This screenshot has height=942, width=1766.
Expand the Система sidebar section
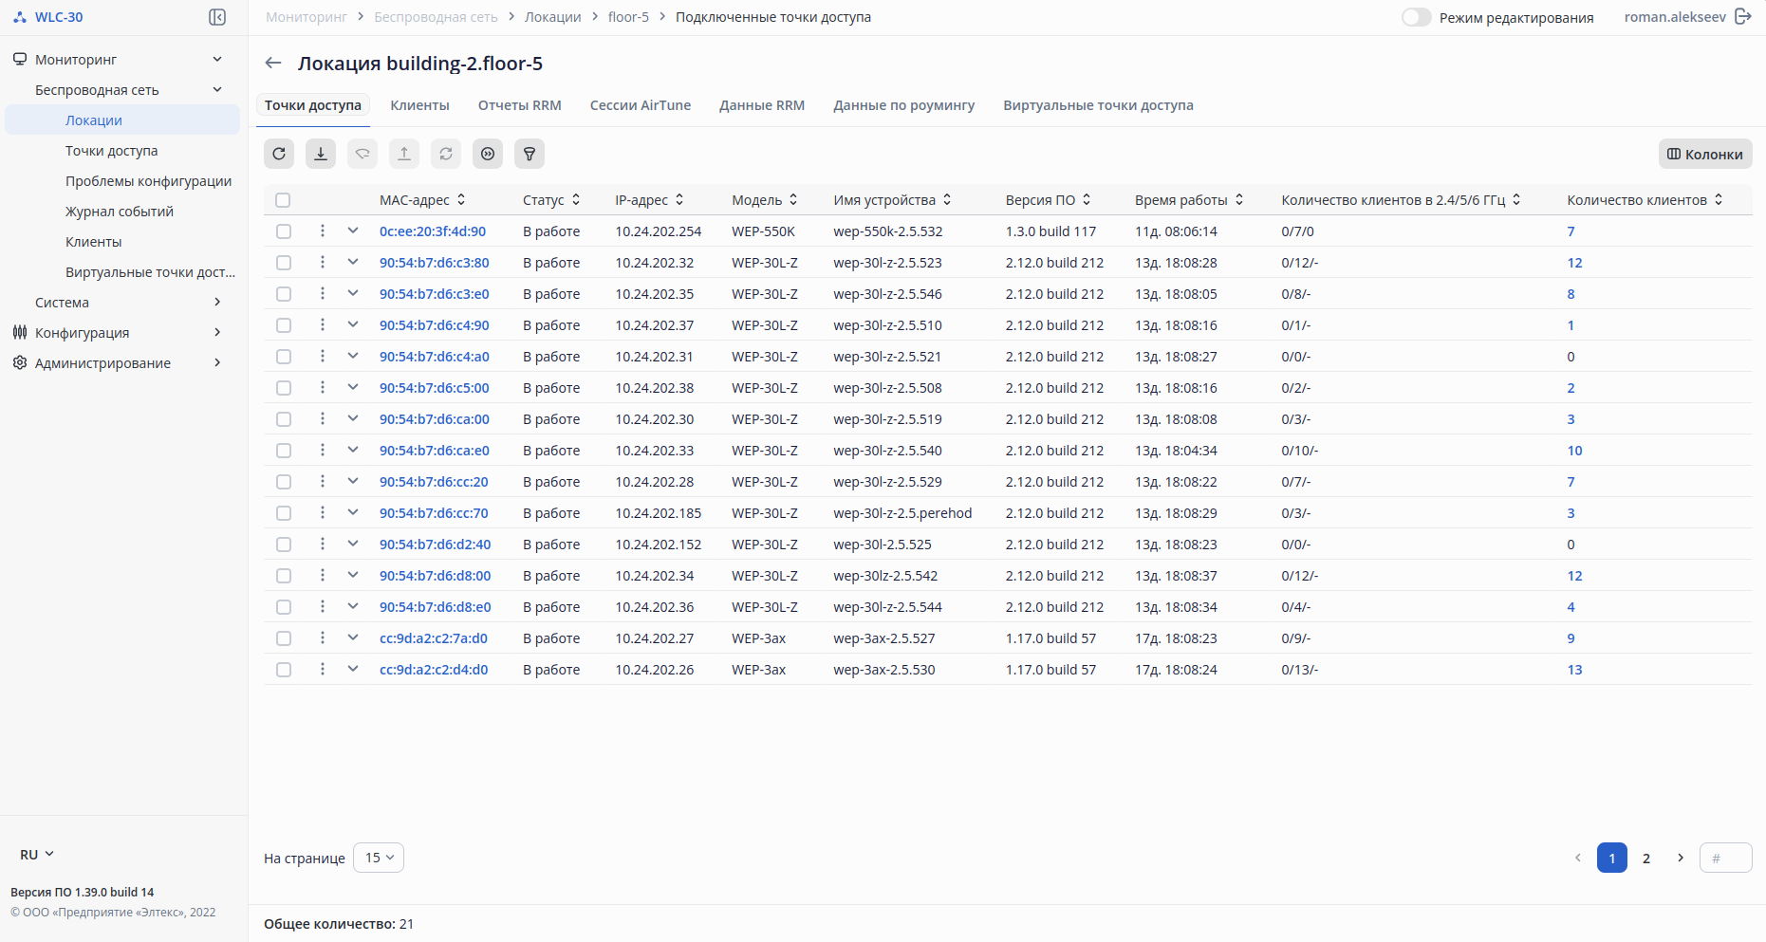pyautogui.click(x=217, y=302)
